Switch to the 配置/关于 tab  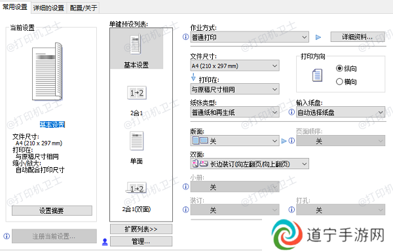[83, 8]
